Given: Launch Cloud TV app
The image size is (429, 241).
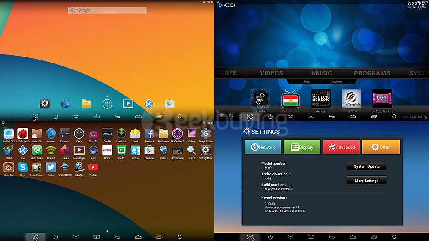Looking at the screenshot, I should 93,135.
